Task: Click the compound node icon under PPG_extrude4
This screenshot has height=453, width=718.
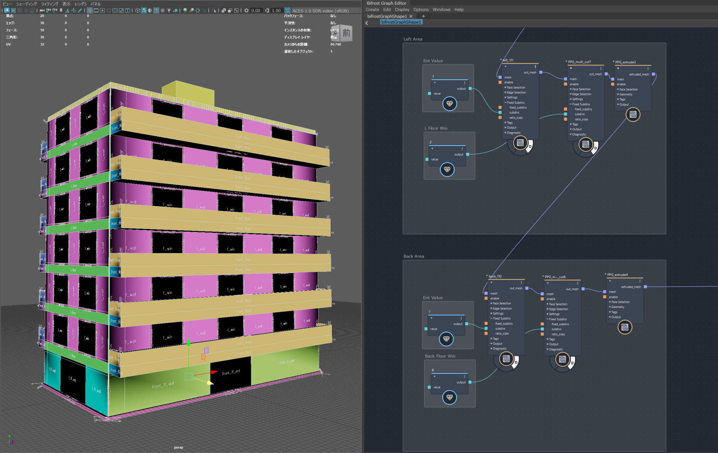Action: (625, 327)
